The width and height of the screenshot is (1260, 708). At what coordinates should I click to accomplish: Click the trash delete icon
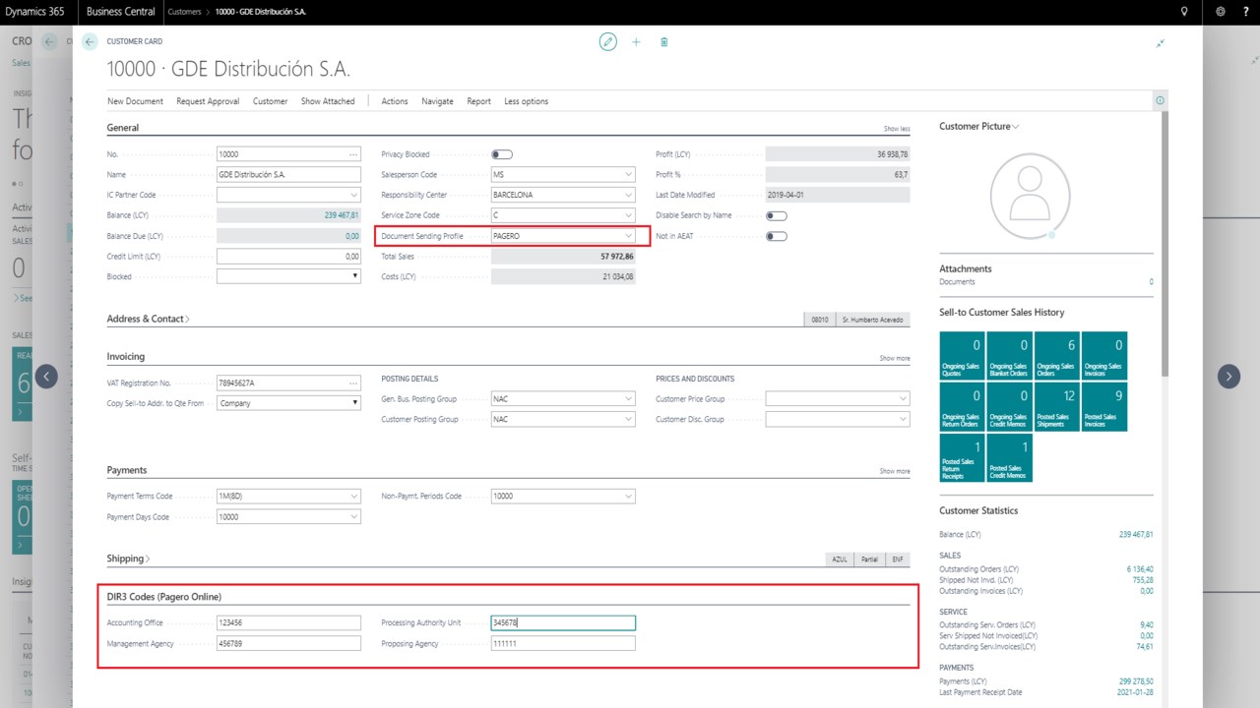coord(664,42)
